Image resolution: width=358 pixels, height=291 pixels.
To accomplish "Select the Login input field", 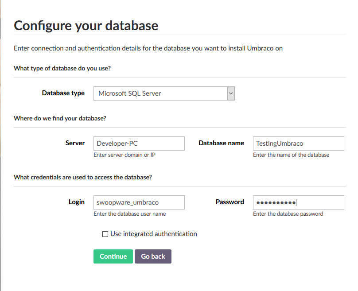I will tap(139, 202).
